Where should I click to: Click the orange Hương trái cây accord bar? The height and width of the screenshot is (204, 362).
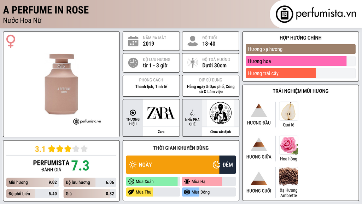pyautogui.click(x=280, y=73)
